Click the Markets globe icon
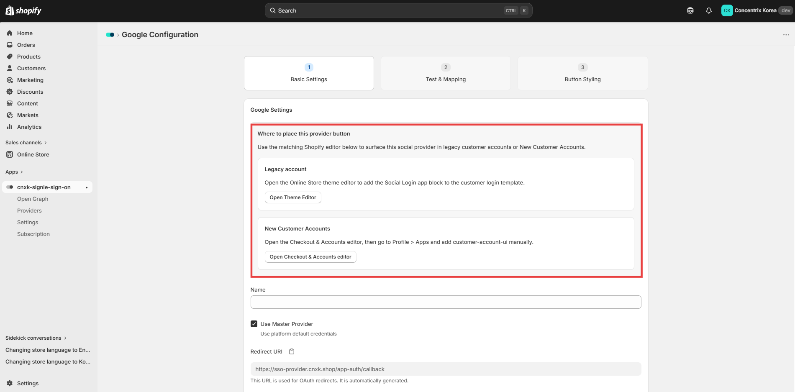The image size is (795, 392). coord(10,115)
